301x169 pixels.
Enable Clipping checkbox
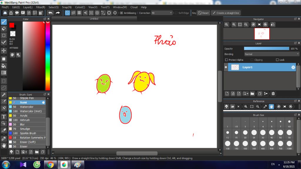pyautogui.click(x=252, y=60)
